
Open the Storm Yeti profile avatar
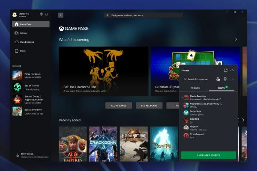[x=15, y=15]
